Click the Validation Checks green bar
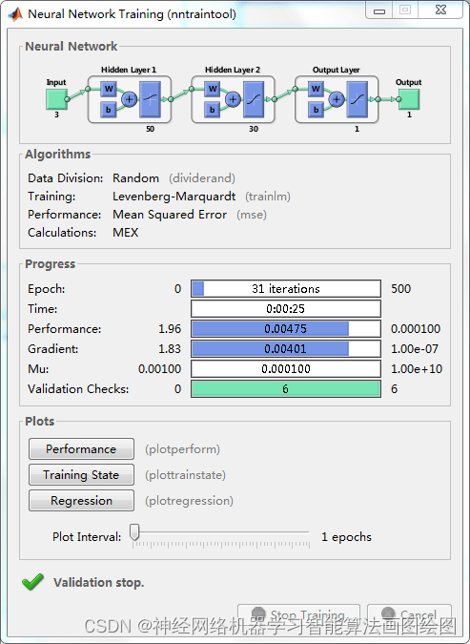The height and width of the screenshot is (644, 470). 286,388
